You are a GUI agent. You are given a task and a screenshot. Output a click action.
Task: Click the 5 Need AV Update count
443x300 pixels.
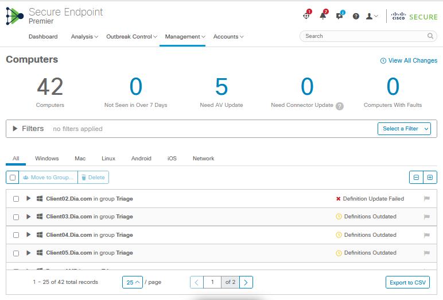pos(222,87)
